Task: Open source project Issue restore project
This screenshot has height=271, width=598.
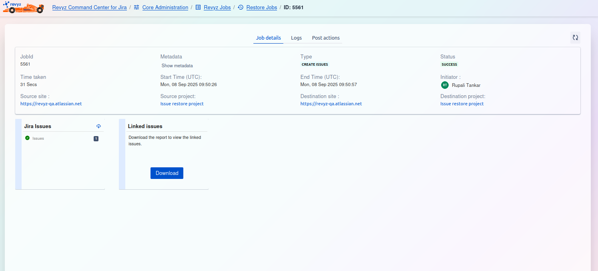Action: pyautogui.click(x=182, y=104)
